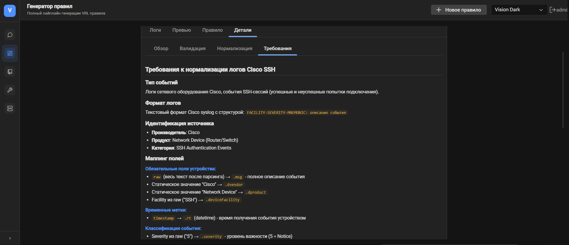Switch to the Превью tab
Viewport: 569px width, 245px height.
click(182, 30)
